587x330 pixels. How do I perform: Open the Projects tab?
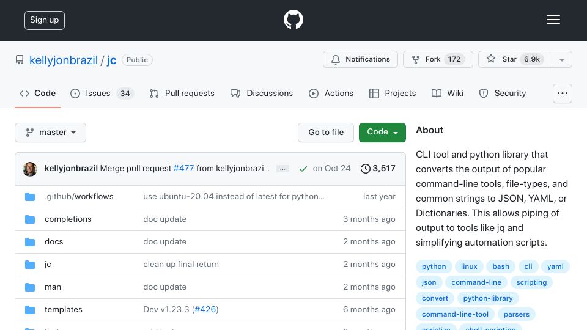pyautogui.click(x=393, y=93)
